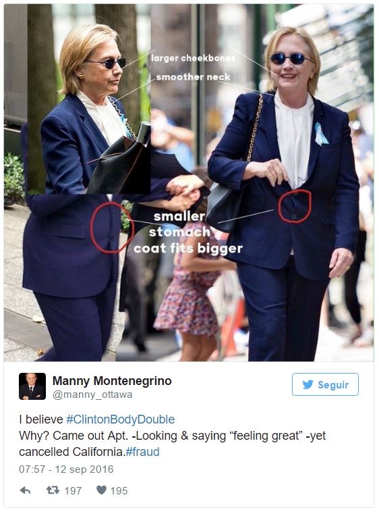Open the inset side-profile photo

tap(88, 99)
